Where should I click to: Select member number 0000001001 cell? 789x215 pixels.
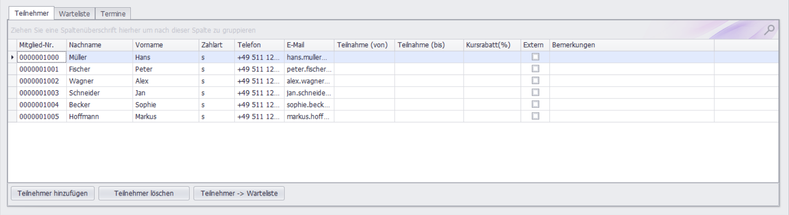click(x=41, y=69)
